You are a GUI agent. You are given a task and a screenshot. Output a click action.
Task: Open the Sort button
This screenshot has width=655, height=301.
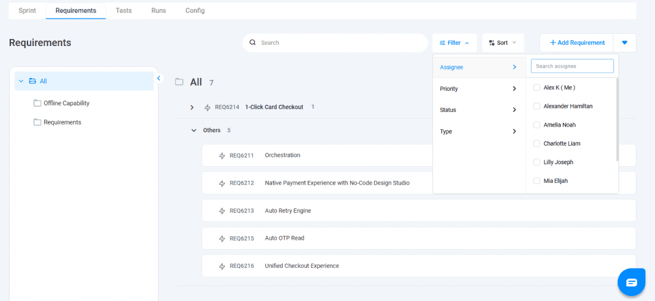pyautogui.click(x=503, y=43)
